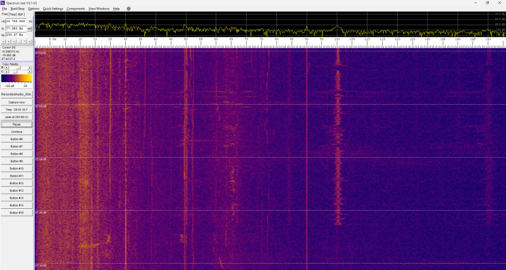
Task: Click left arrow of contrast C slider
Action: click(x=6, y=72)
